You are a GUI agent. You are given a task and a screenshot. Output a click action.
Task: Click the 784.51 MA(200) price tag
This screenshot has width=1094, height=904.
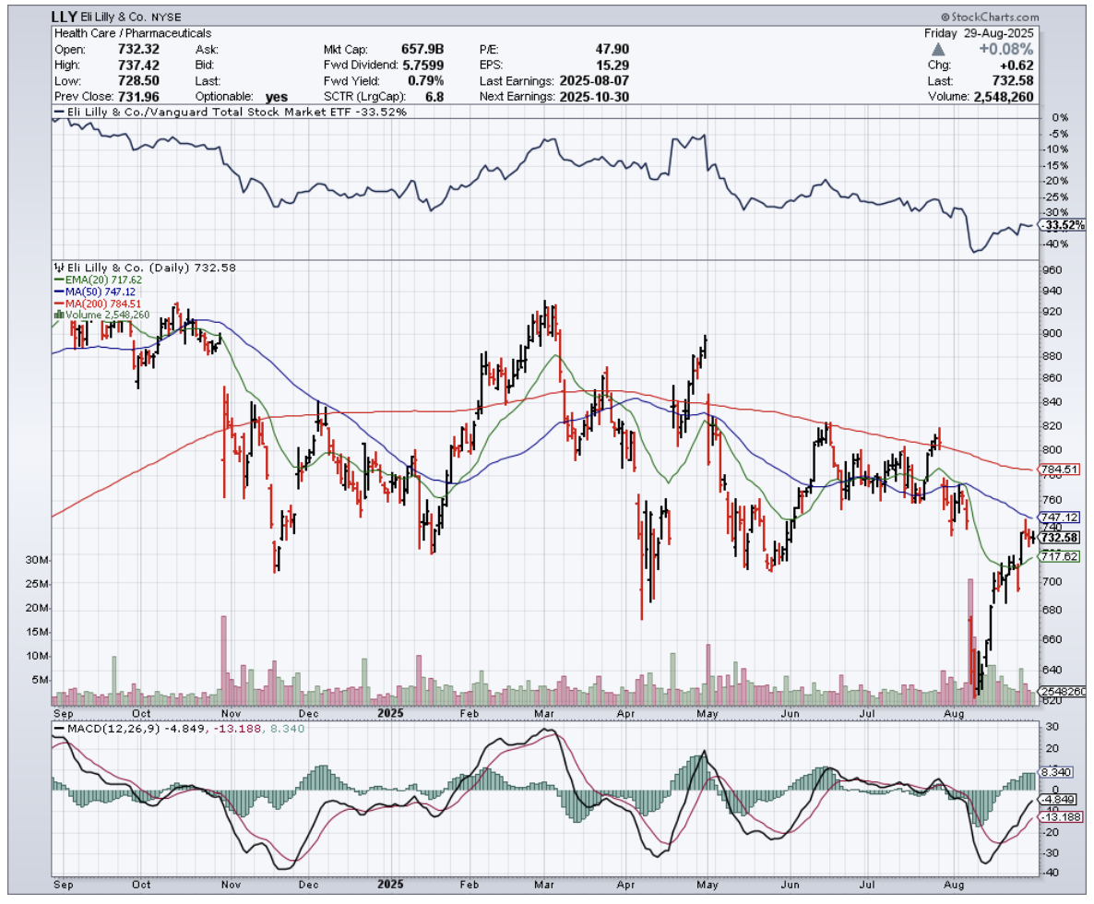(1059, 470)
